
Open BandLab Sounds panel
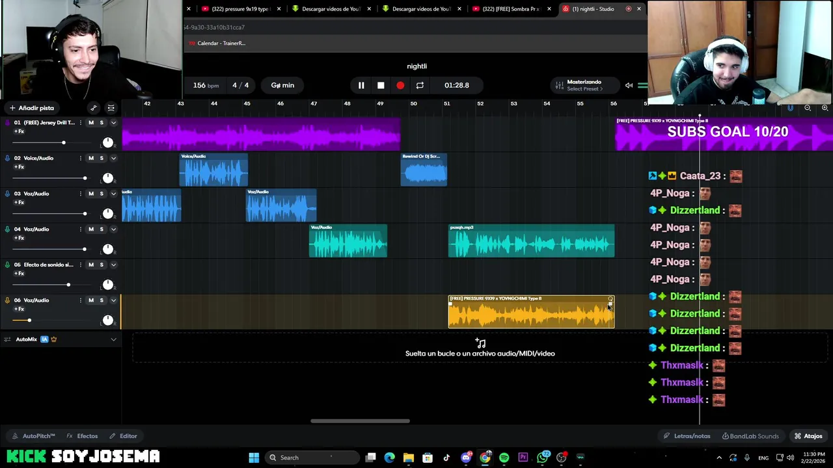750,436
